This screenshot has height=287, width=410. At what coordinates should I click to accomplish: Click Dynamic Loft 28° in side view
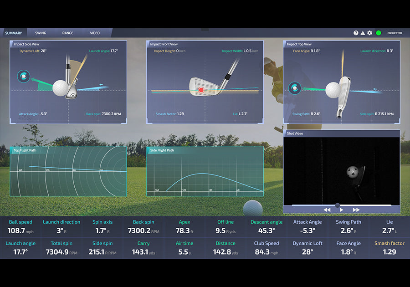(x=33, y=51)
